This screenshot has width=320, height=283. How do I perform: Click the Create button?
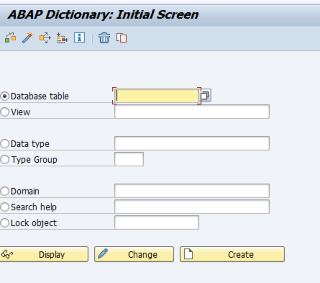point(232,254)
